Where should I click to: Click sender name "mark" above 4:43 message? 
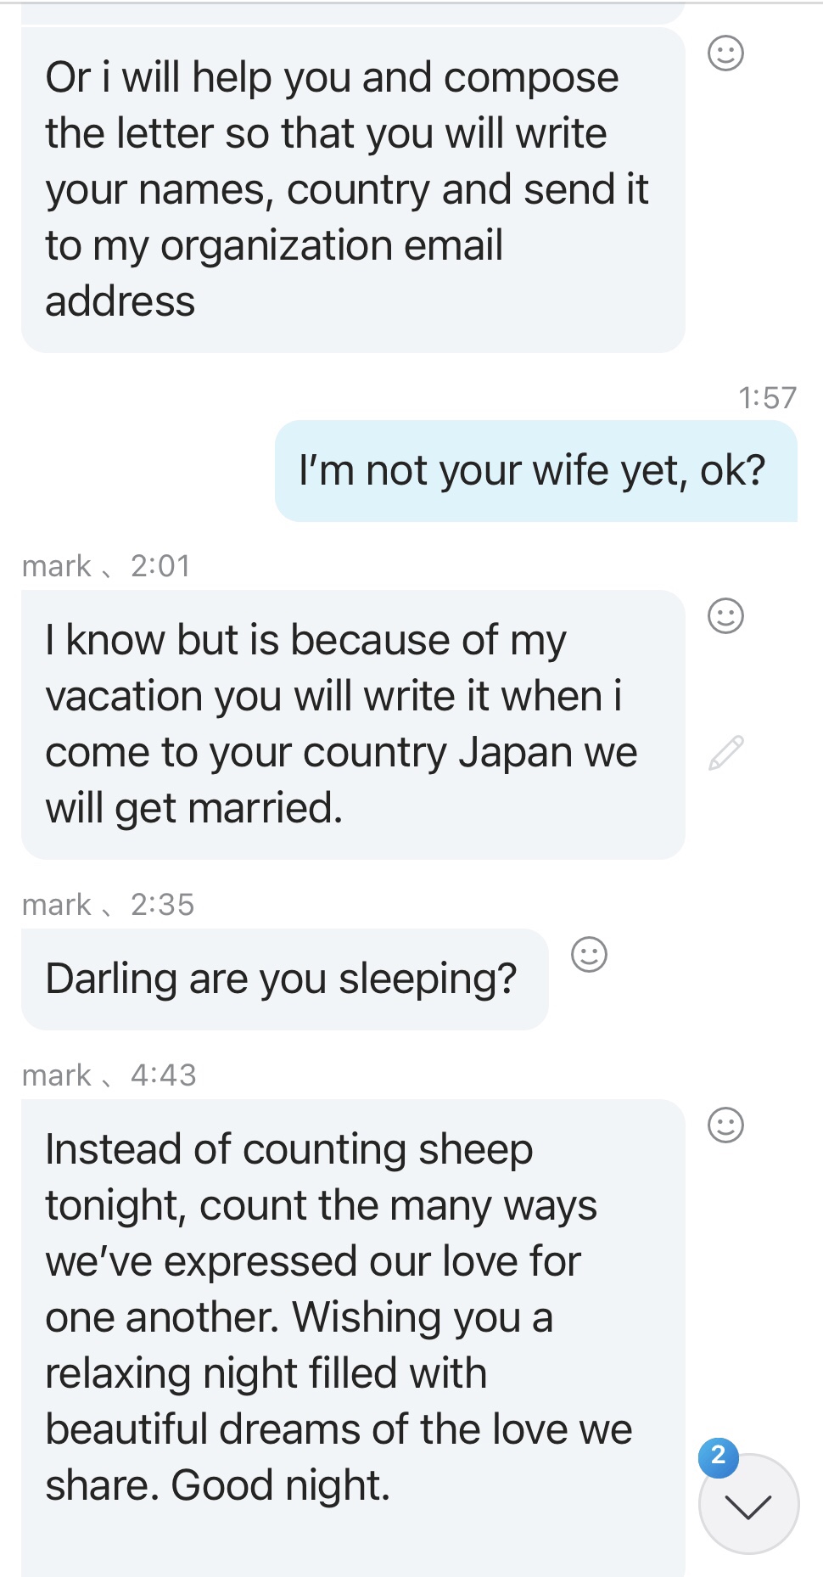[56, 1075]
